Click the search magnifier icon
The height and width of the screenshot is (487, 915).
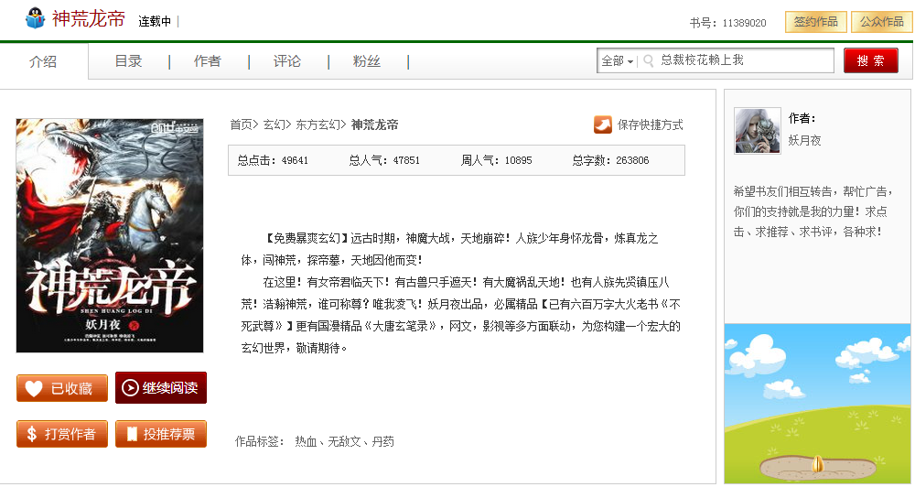649,61
